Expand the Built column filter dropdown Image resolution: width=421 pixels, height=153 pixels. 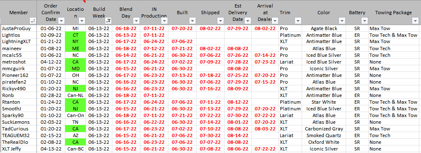[193, 20]
